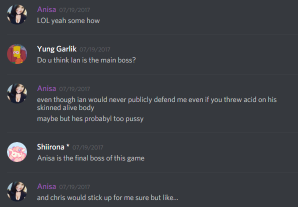Click timestamp on Anisa's last message
The width and height of the screenshot is (298, 207).
click(x=74, y=187)
